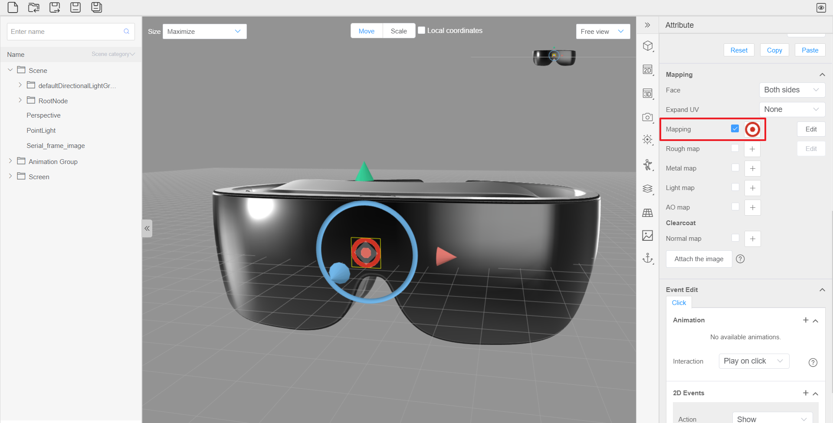Expand the Animation Group folder

10,161
